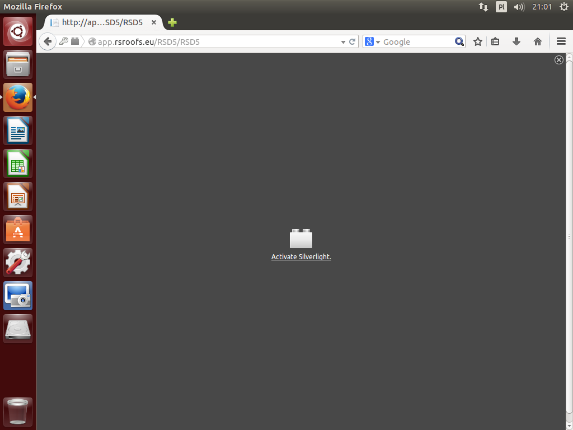Screen dimensions: 573x430
Task: Click the magnifier search button
Action: tap(459, 41)
